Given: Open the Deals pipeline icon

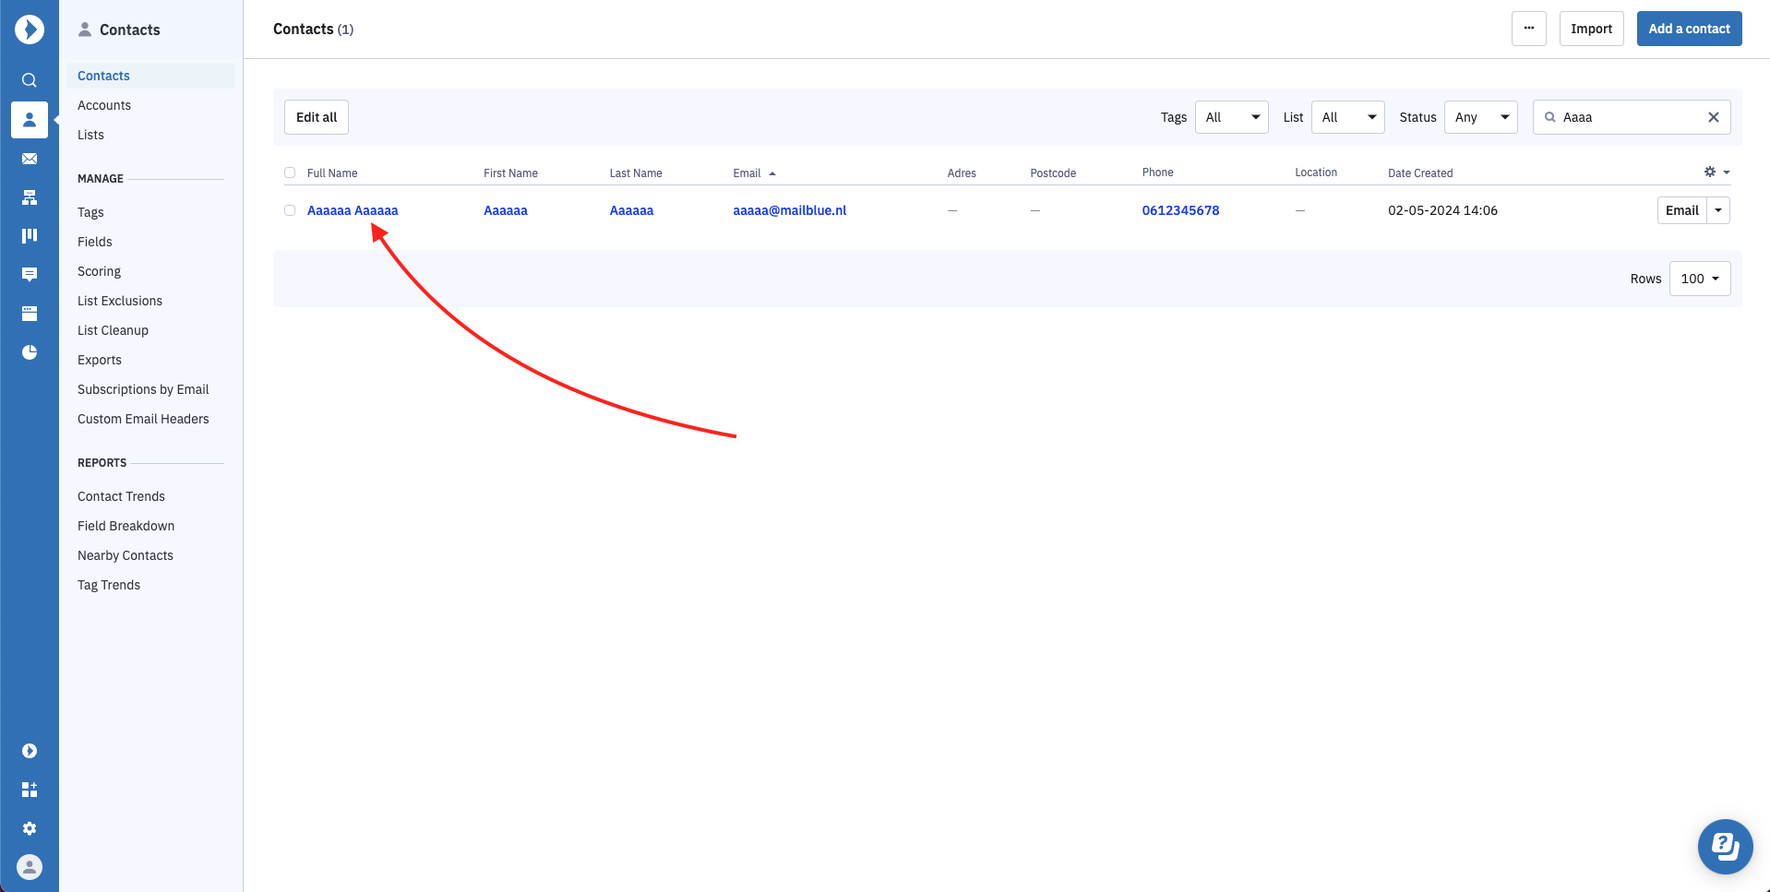Looking at the screenshot, I should (30, 236).
